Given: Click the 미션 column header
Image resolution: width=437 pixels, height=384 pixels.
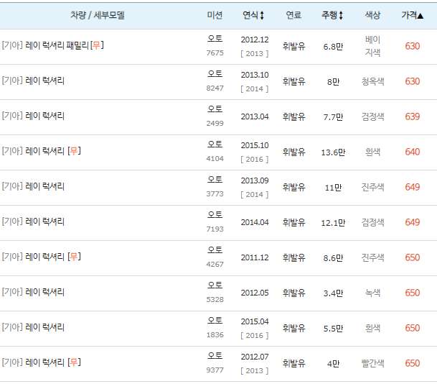Looking at the screenshot, I should click(x=215, y=15).
